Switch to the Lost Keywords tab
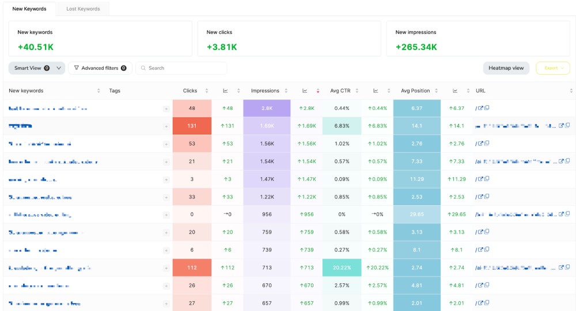 coord(83,9)
